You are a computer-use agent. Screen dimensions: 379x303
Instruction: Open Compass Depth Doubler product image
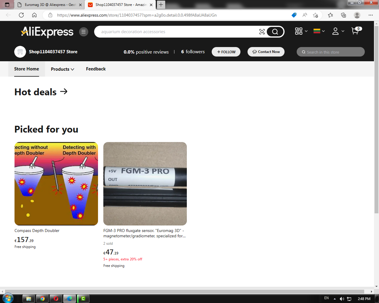click(56, 184)
